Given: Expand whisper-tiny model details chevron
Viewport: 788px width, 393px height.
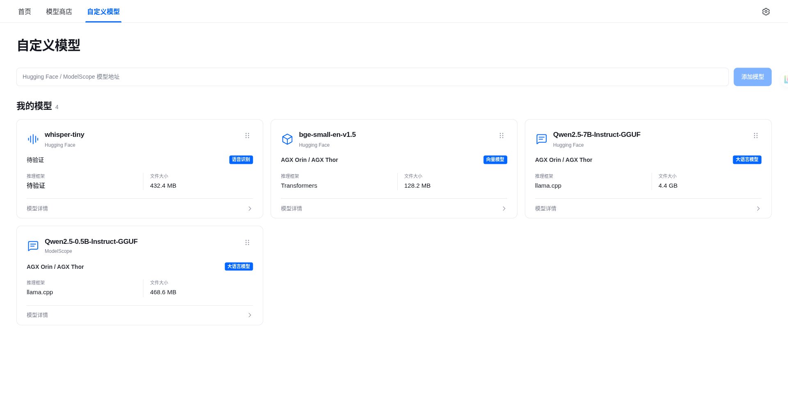Looking at the screenshot, I should (250, 209).
